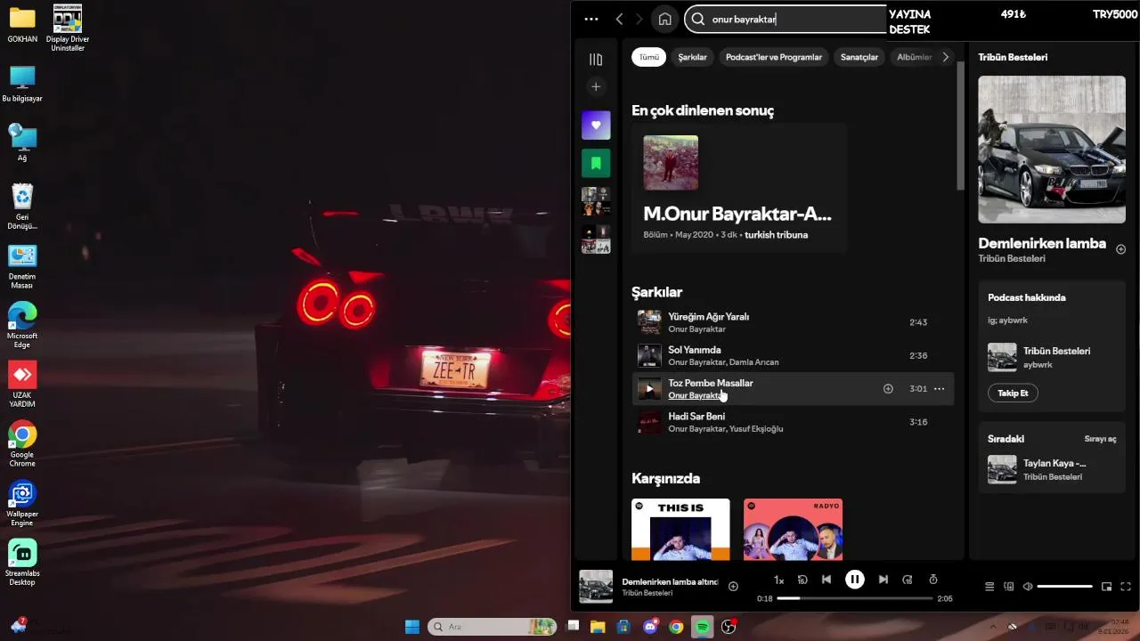This screenshot has height=641, width=1140.
Task: Switch to the Şarkılar filter
Action: point(692,57)
